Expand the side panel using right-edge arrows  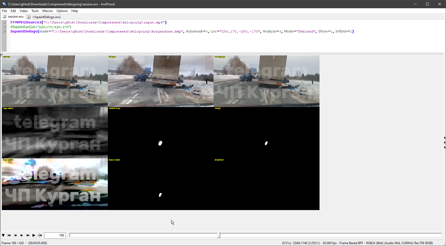coord(444,143)
